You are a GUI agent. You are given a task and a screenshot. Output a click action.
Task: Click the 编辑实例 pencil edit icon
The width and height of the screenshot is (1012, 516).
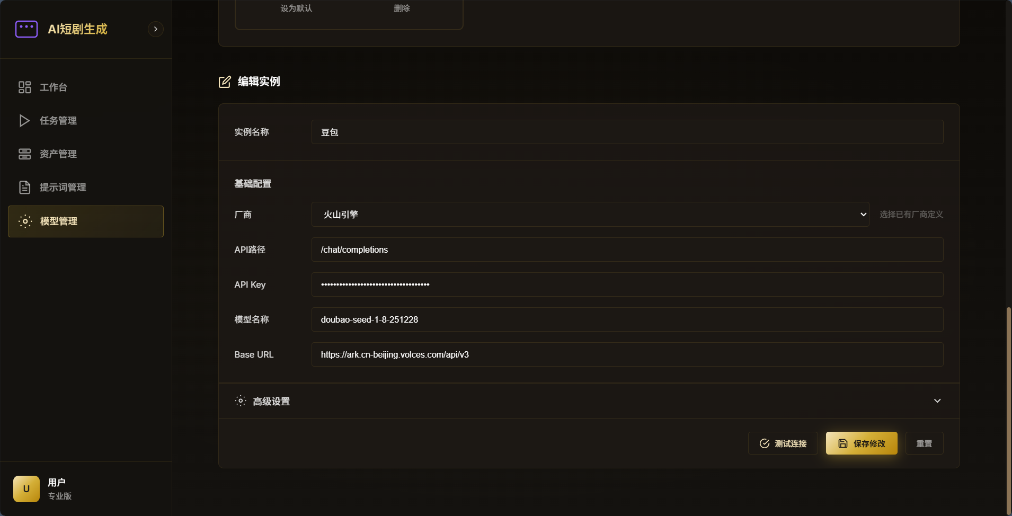(225, 82)
